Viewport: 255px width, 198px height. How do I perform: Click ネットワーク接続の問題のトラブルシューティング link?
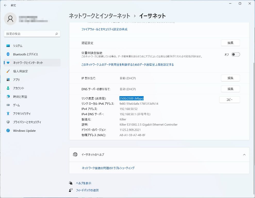click(x=108, y=168)
